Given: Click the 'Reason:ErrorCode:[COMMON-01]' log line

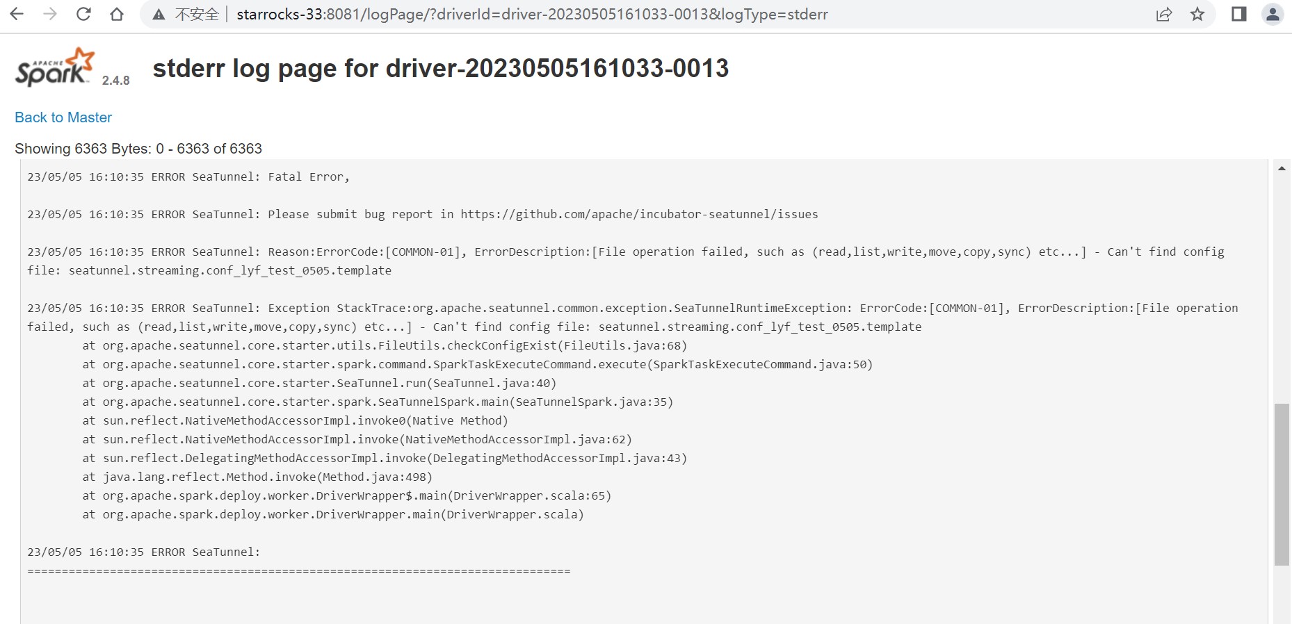Looking at the screenshot, I should pyautogui.click(x=626, y=252).
